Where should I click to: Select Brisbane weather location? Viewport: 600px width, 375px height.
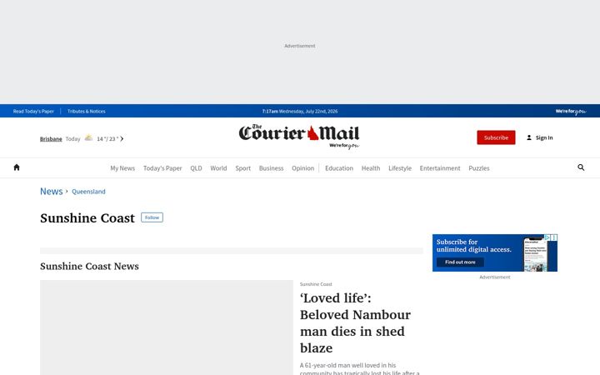coord(51,139)
